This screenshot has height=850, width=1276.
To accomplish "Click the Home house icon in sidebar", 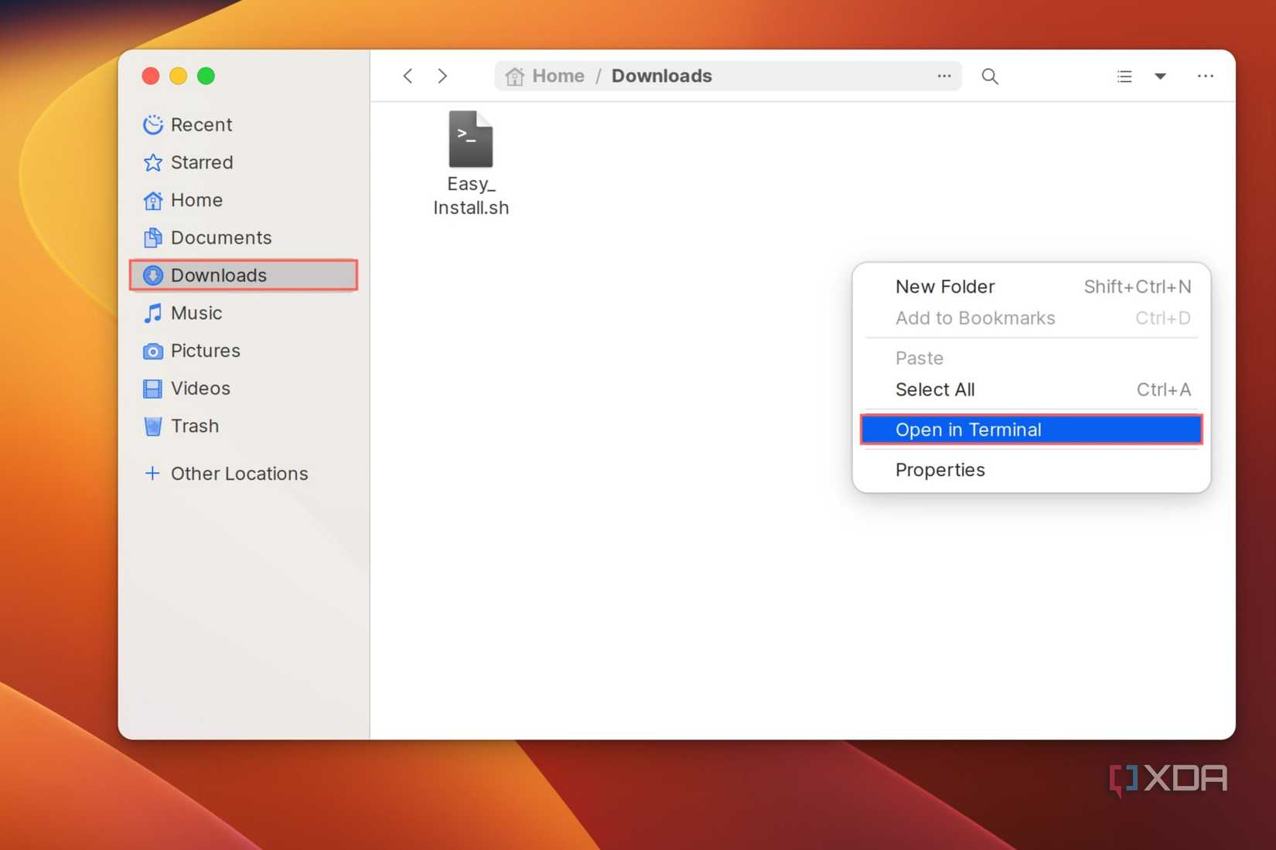I will tap(152, 200).
